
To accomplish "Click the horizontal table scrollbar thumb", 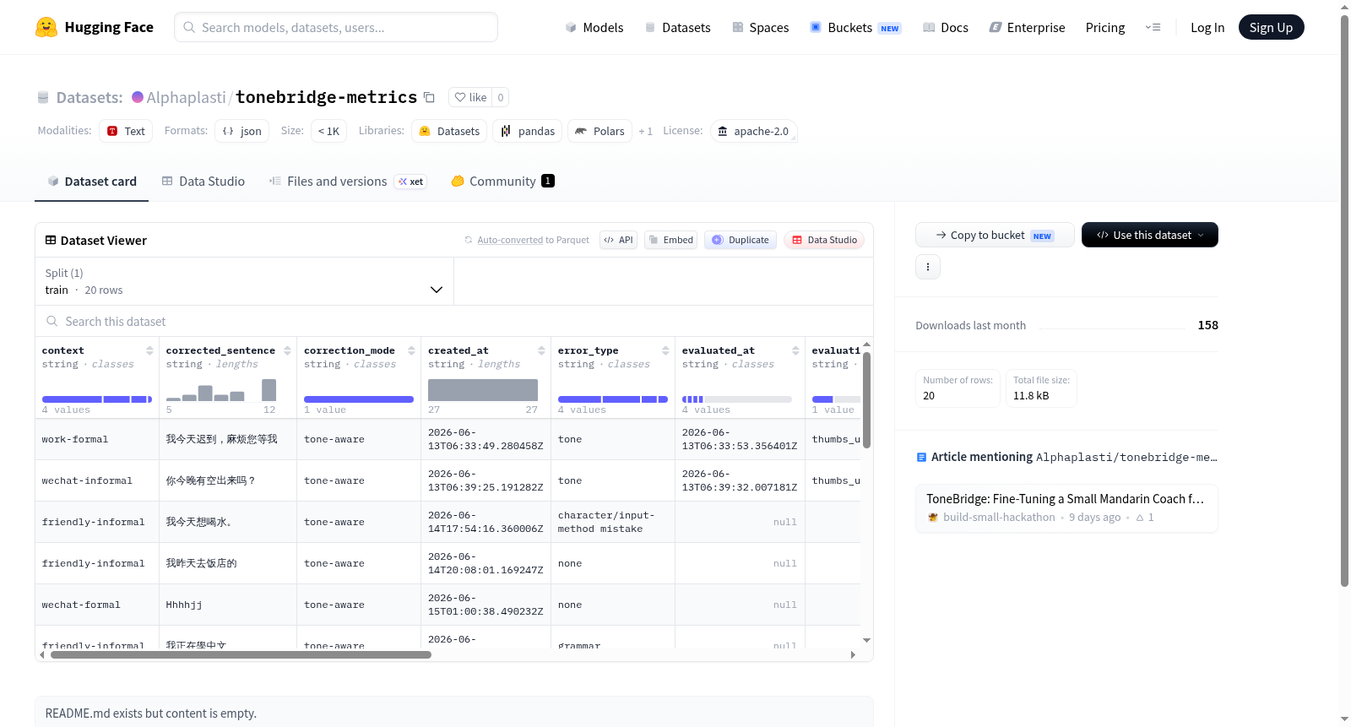I will 241,654.
